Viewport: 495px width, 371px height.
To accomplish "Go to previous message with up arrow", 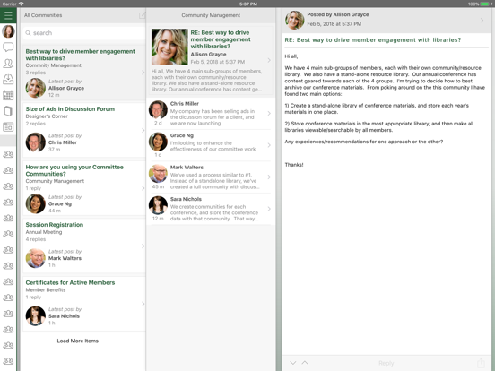I will coord(305,363).
